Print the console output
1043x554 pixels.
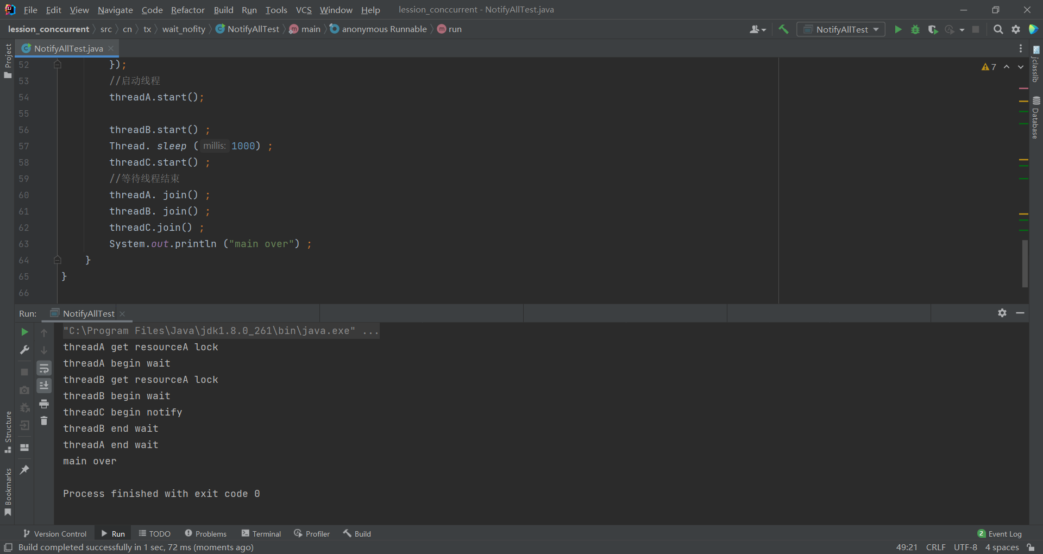[44, 404]
